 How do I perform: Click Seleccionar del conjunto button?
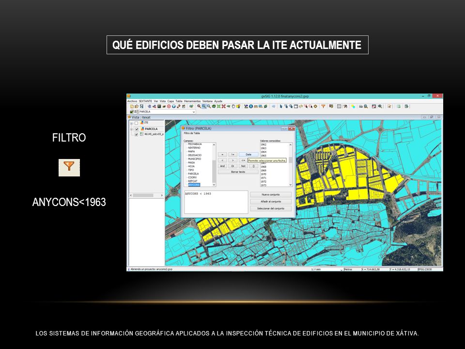point(271,208)
